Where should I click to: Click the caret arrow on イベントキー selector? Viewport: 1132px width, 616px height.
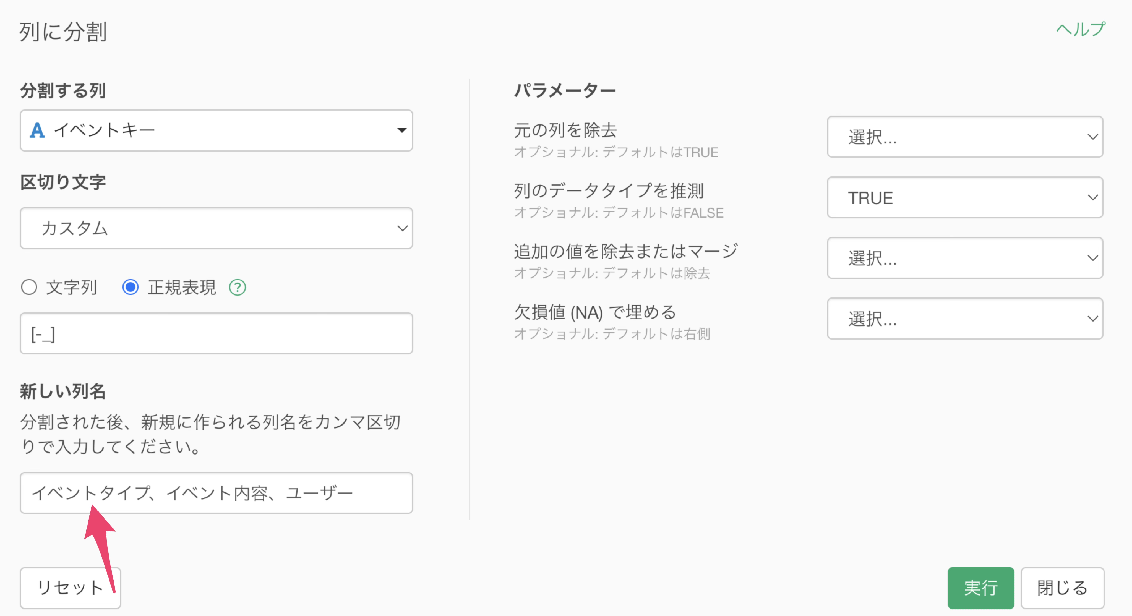(401, 130)
